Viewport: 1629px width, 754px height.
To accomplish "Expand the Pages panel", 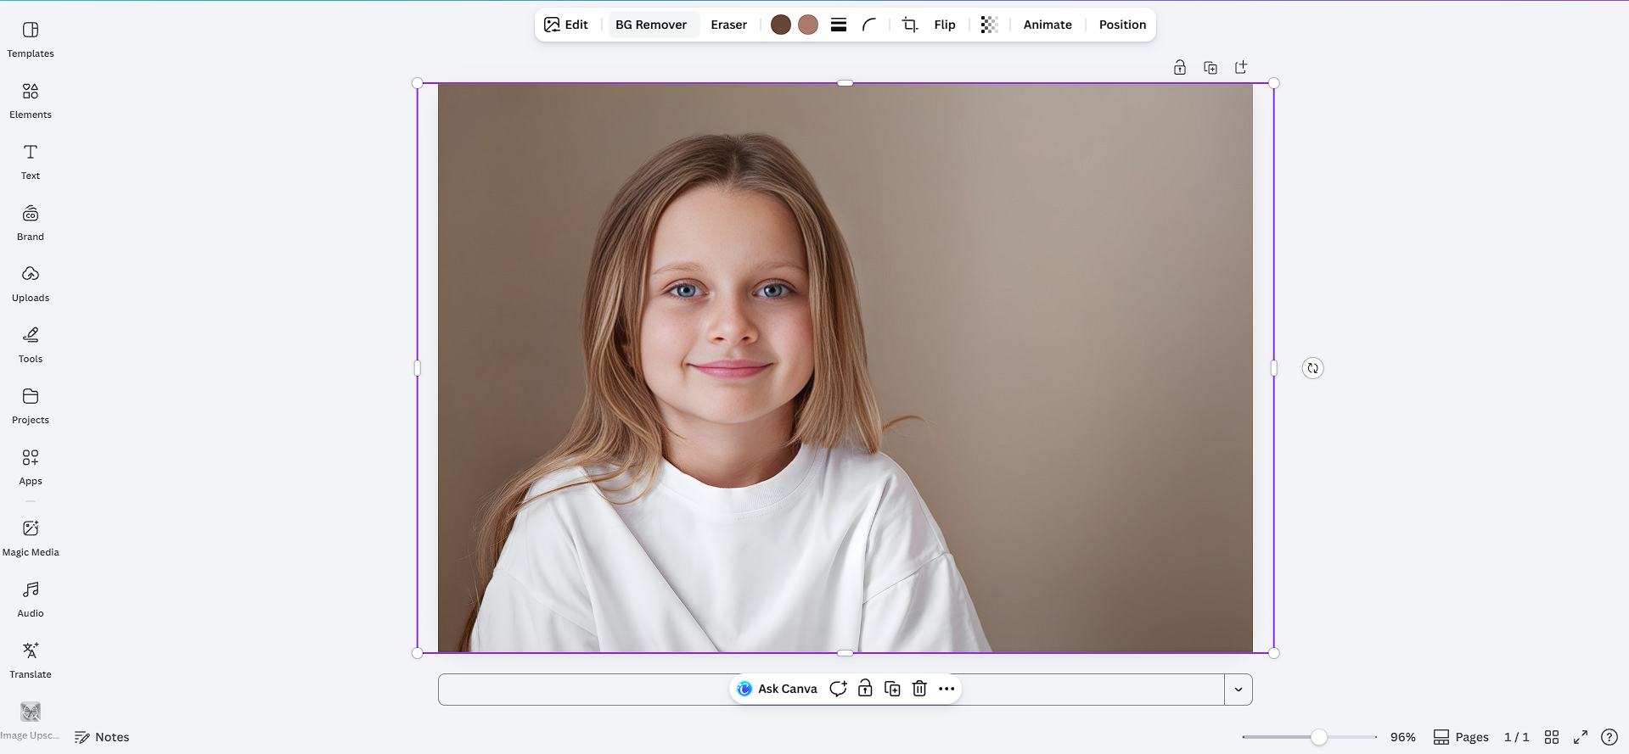I will (1461, 737).
